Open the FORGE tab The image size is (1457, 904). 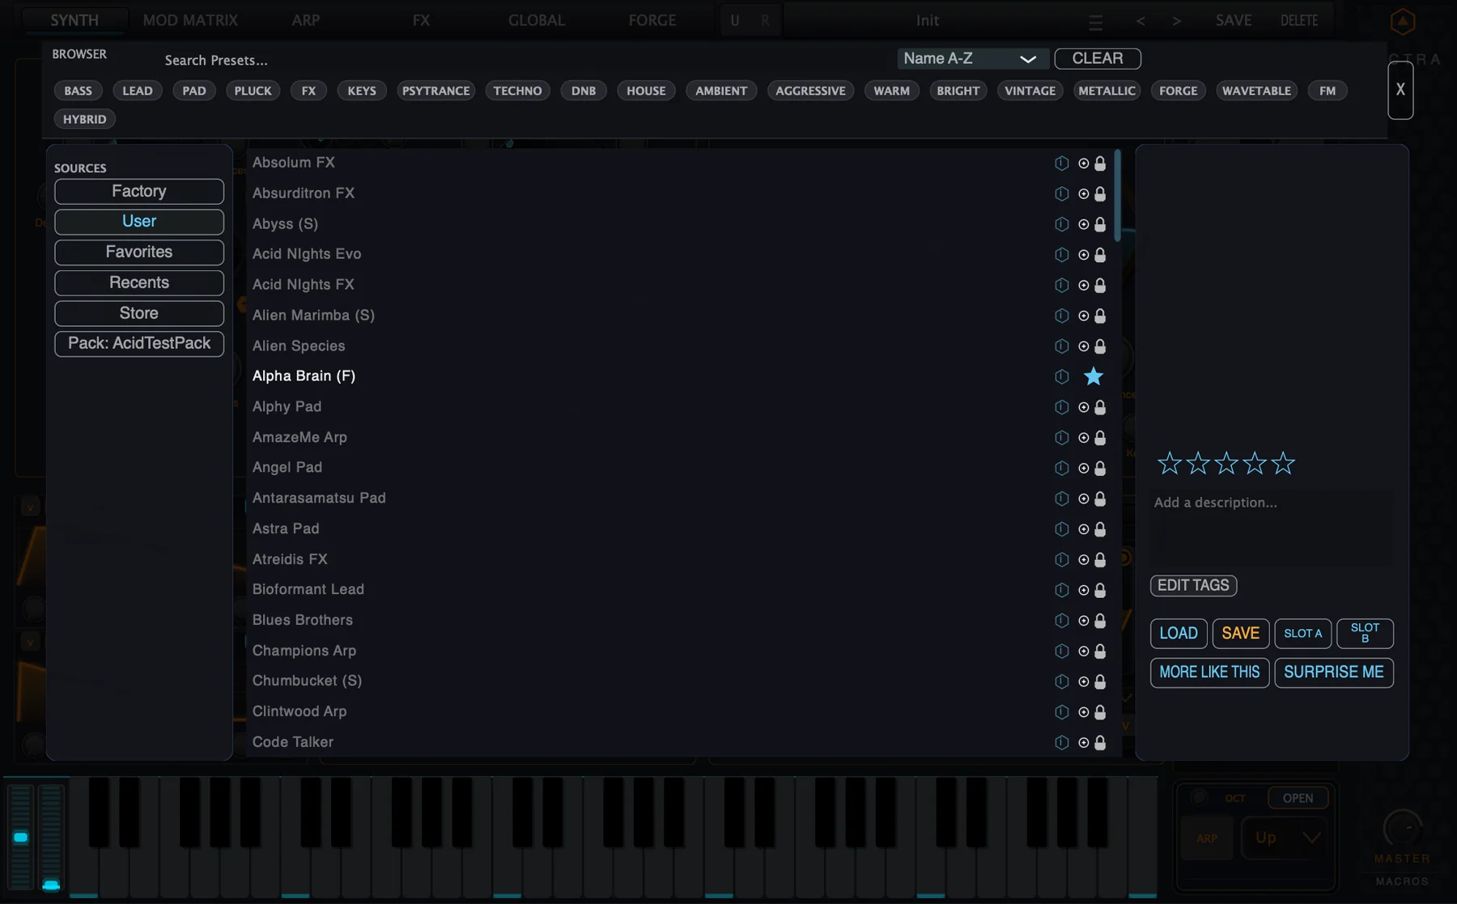[652, 20]
